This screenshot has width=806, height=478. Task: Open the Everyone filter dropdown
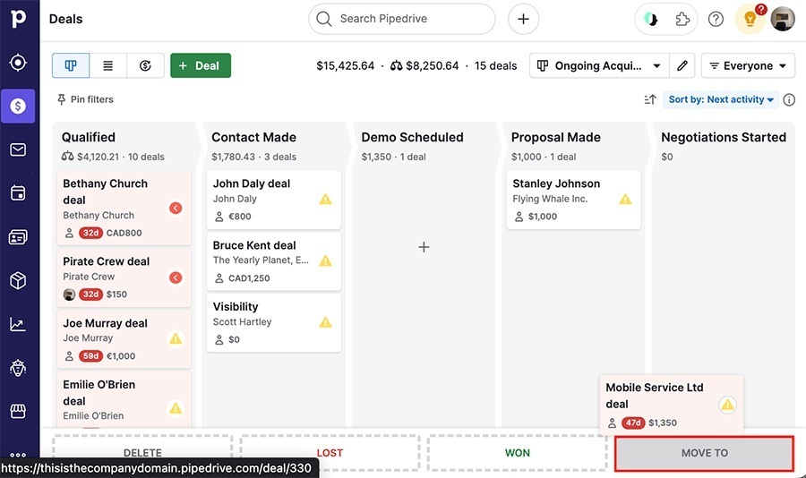748,65
